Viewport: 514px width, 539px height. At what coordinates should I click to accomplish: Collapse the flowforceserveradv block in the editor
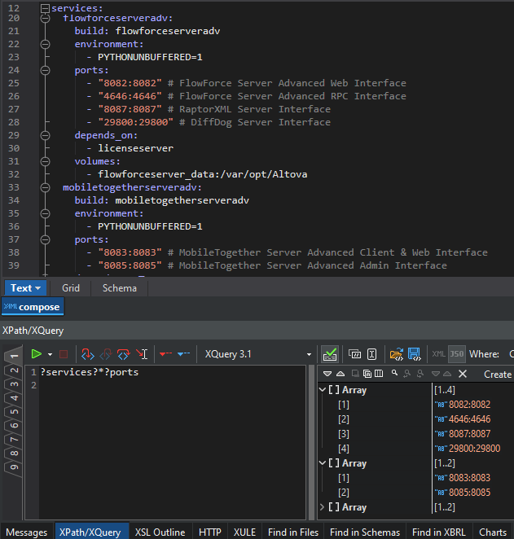tap(45, 18)
